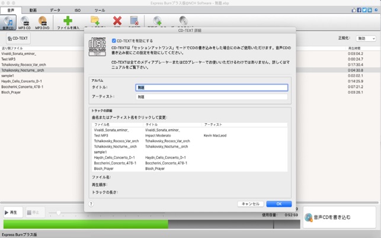Select Vivaldi_Sonata_eminor_ in main window file list
381x238 pixels.
pyautogui.click(x=19, y=54)
